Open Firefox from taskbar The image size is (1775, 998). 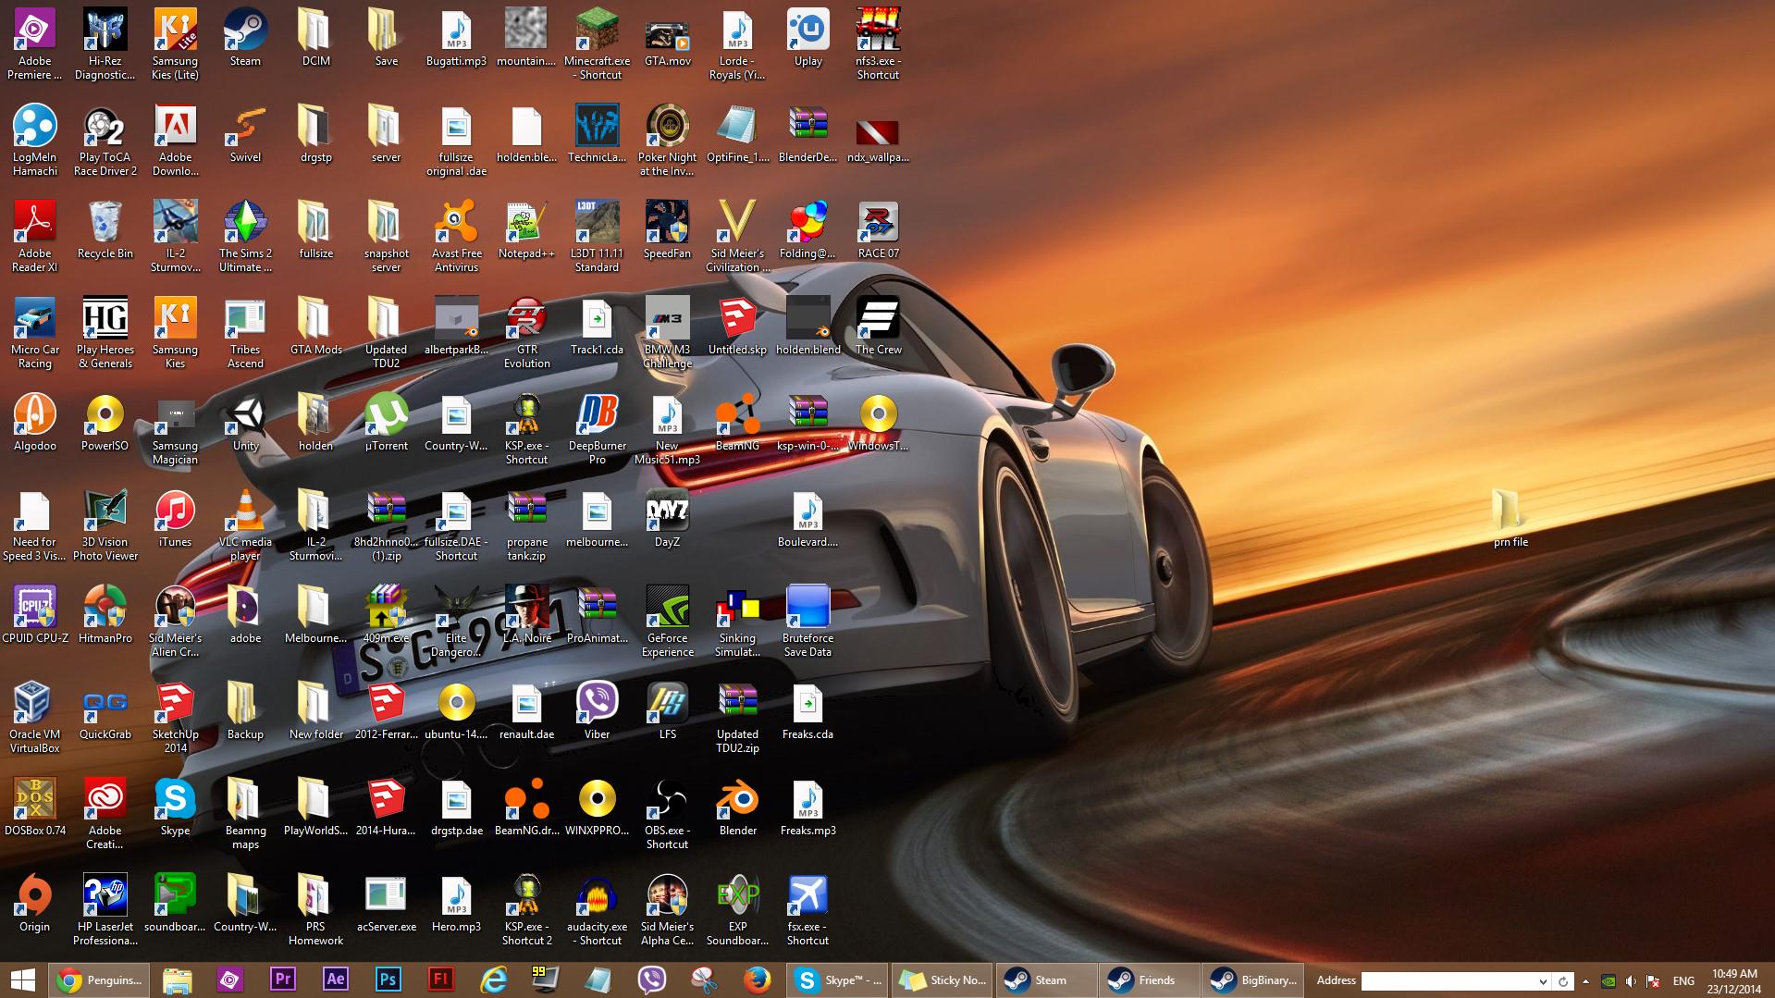click(757, 980)
